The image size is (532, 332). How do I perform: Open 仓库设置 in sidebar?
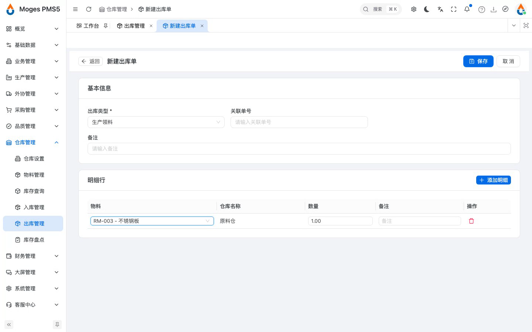click(33, 159)
